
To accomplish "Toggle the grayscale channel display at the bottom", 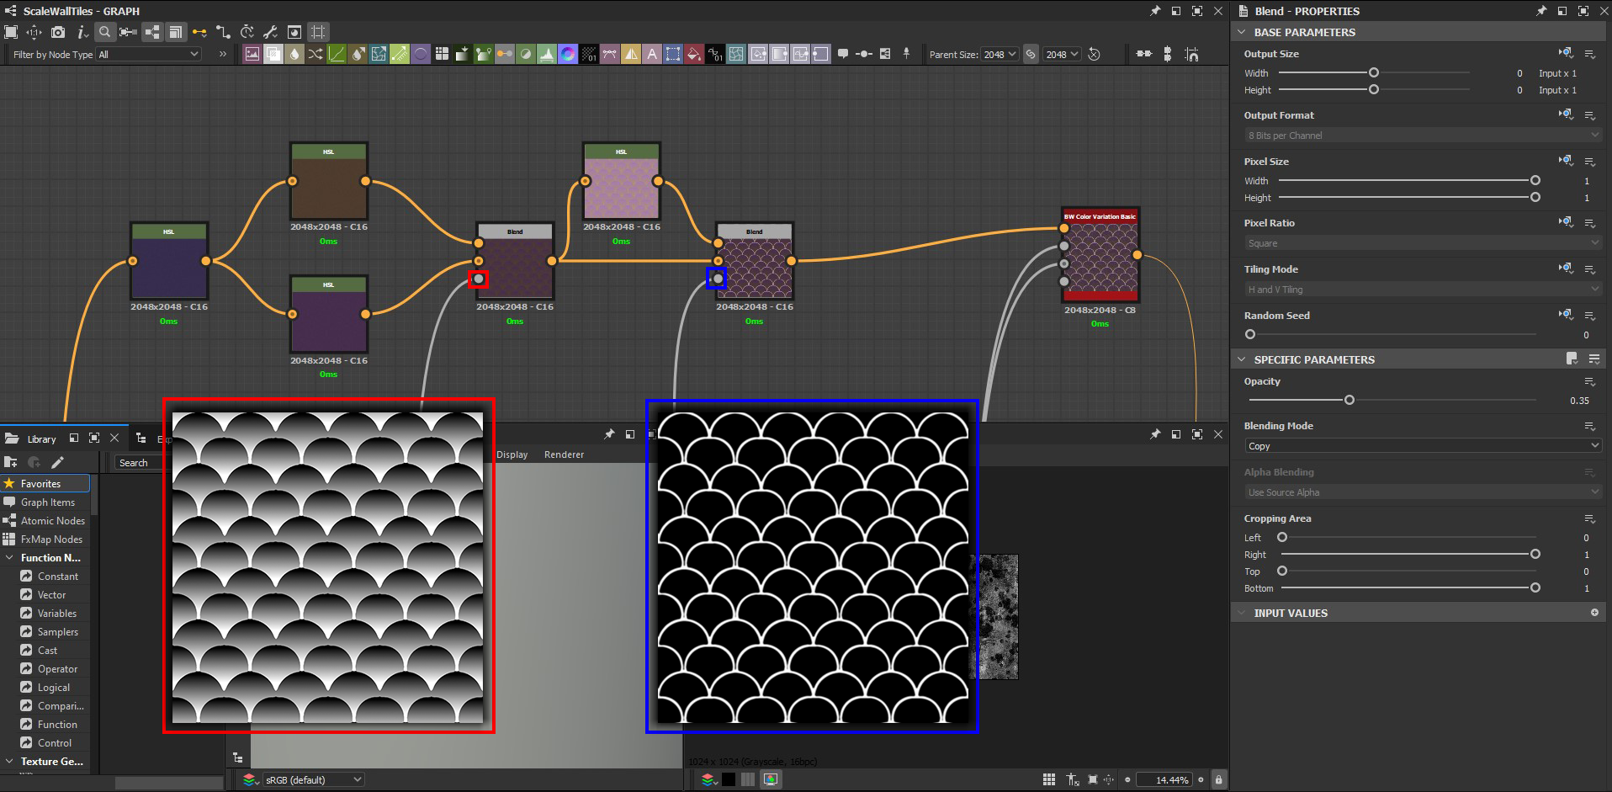I will pyautogui.click(x=747, y=779).
